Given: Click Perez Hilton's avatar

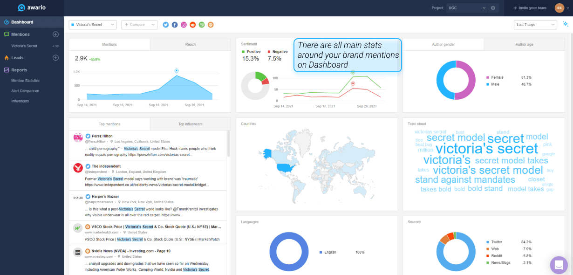Looking at the screenshot, I should [x=78, y=137].
